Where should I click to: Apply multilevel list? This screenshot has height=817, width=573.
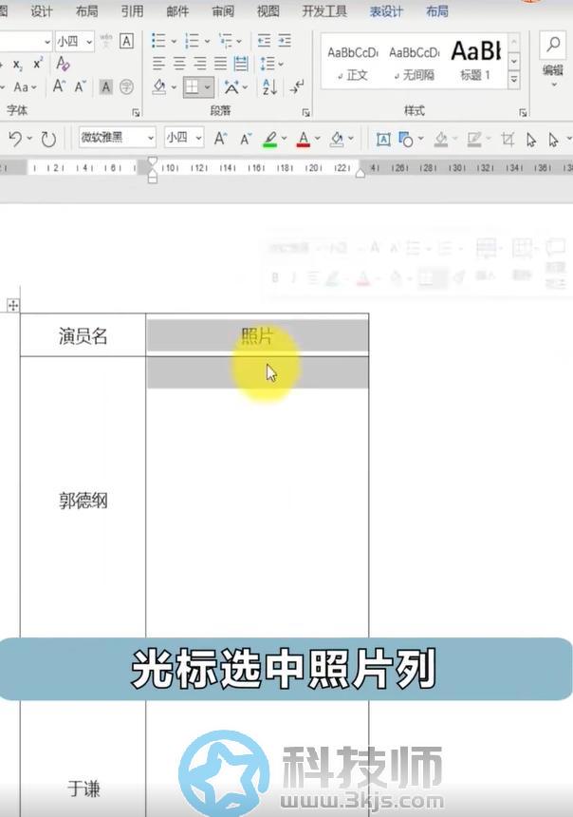tap(226, 41)
